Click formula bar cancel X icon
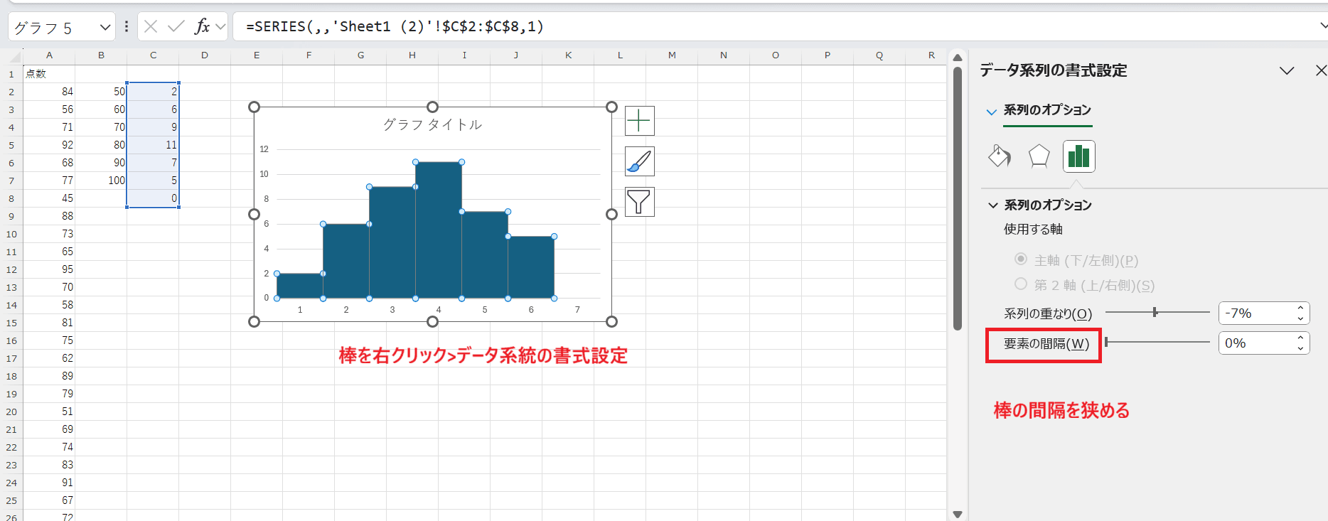 (x=151, y=27)
